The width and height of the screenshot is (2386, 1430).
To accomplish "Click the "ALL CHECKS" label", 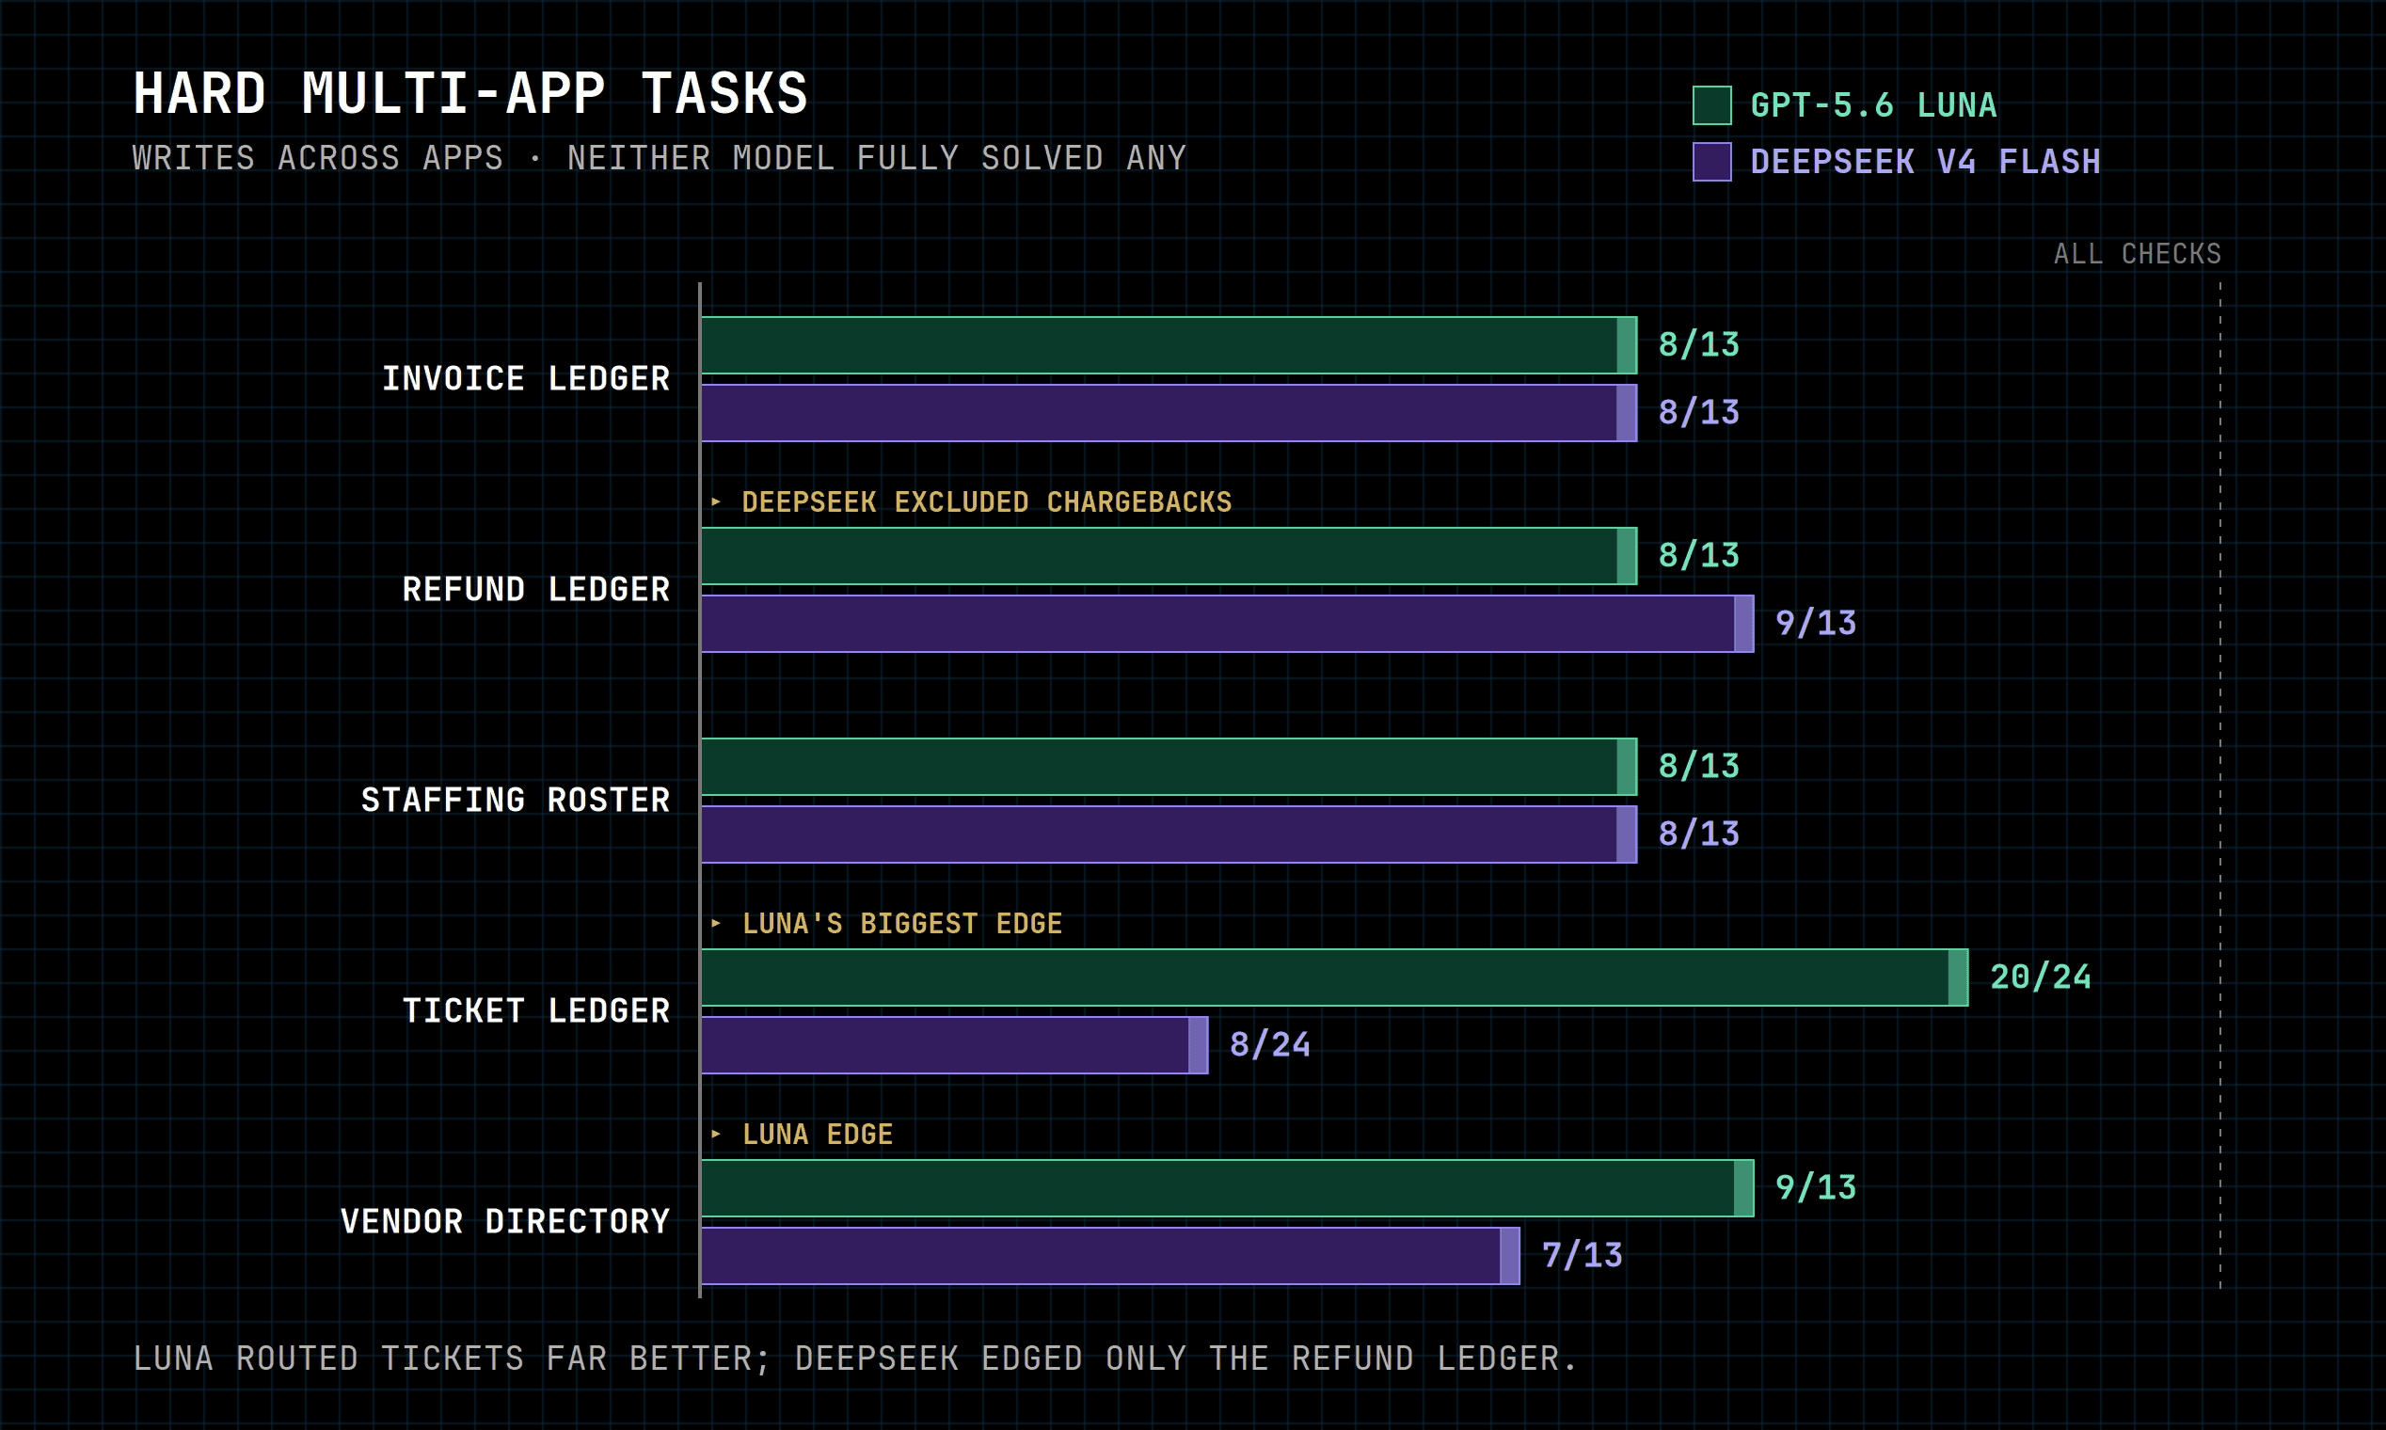I will point(2138,253).
